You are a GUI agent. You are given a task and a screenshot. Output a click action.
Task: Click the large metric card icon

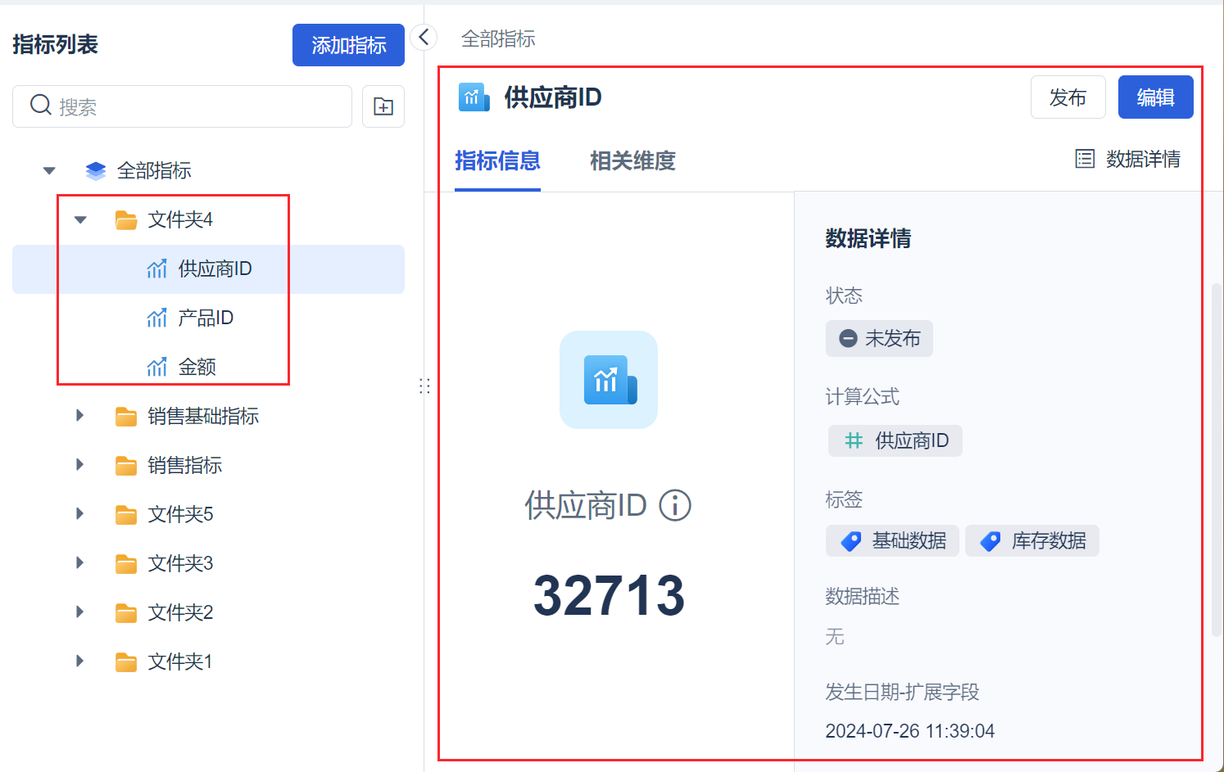pyautogui.click(x=609, y=380)
